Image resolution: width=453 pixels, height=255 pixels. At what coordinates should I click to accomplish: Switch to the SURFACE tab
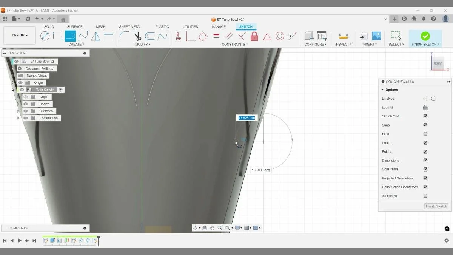[x=74, y=26]
